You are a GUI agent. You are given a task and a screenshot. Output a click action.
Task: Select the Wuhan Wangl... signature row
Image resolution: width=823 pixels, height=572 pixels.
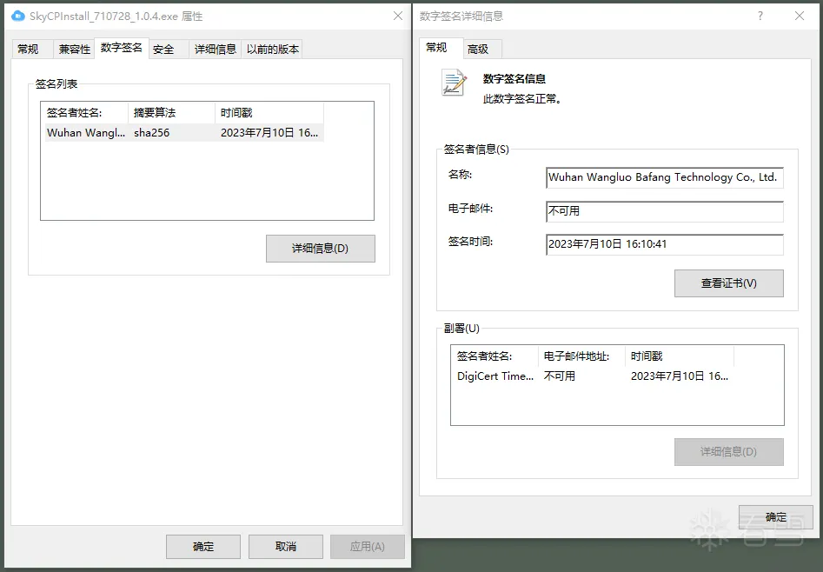[184, 133]
